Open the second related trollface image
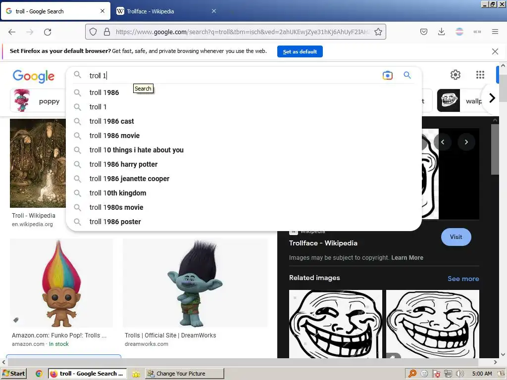This screenshot has height=380, width=507. [x=433, y=324]
